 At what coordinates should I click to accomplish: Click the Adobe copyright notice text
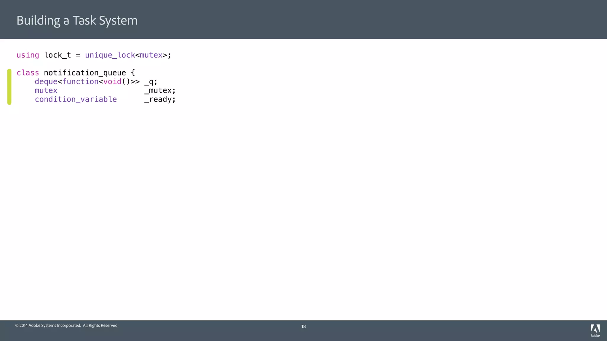(x=67, y=325)
